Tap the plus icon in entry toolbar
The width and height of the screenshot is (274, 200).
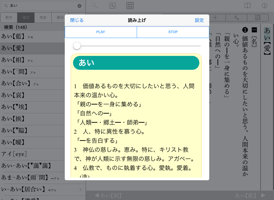(x=215, y=18)
